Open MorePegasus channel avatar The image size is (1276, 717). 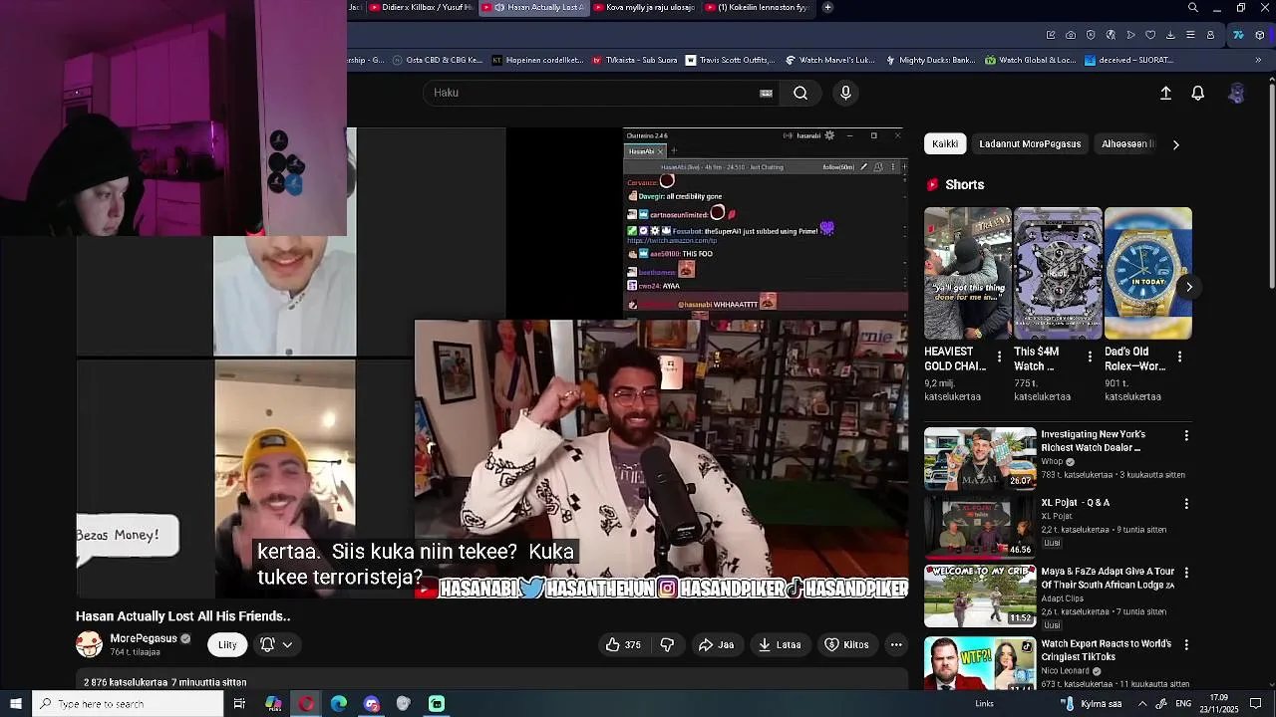[89, 644]
